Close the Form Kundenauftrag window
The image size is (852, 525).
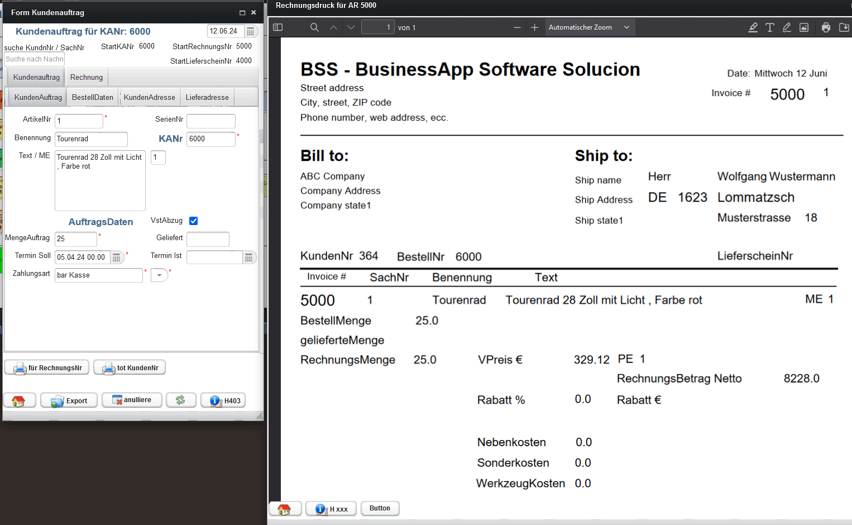(253, 12)
